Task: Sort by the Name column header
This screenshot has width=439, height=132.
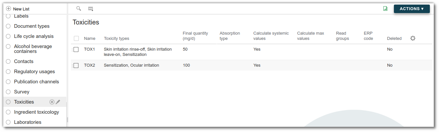Action: tap(90, 39)
